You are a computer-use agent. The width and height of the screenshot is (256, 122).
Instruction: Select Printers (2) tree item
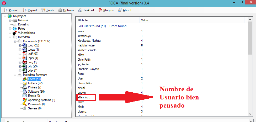pos(35,87)
